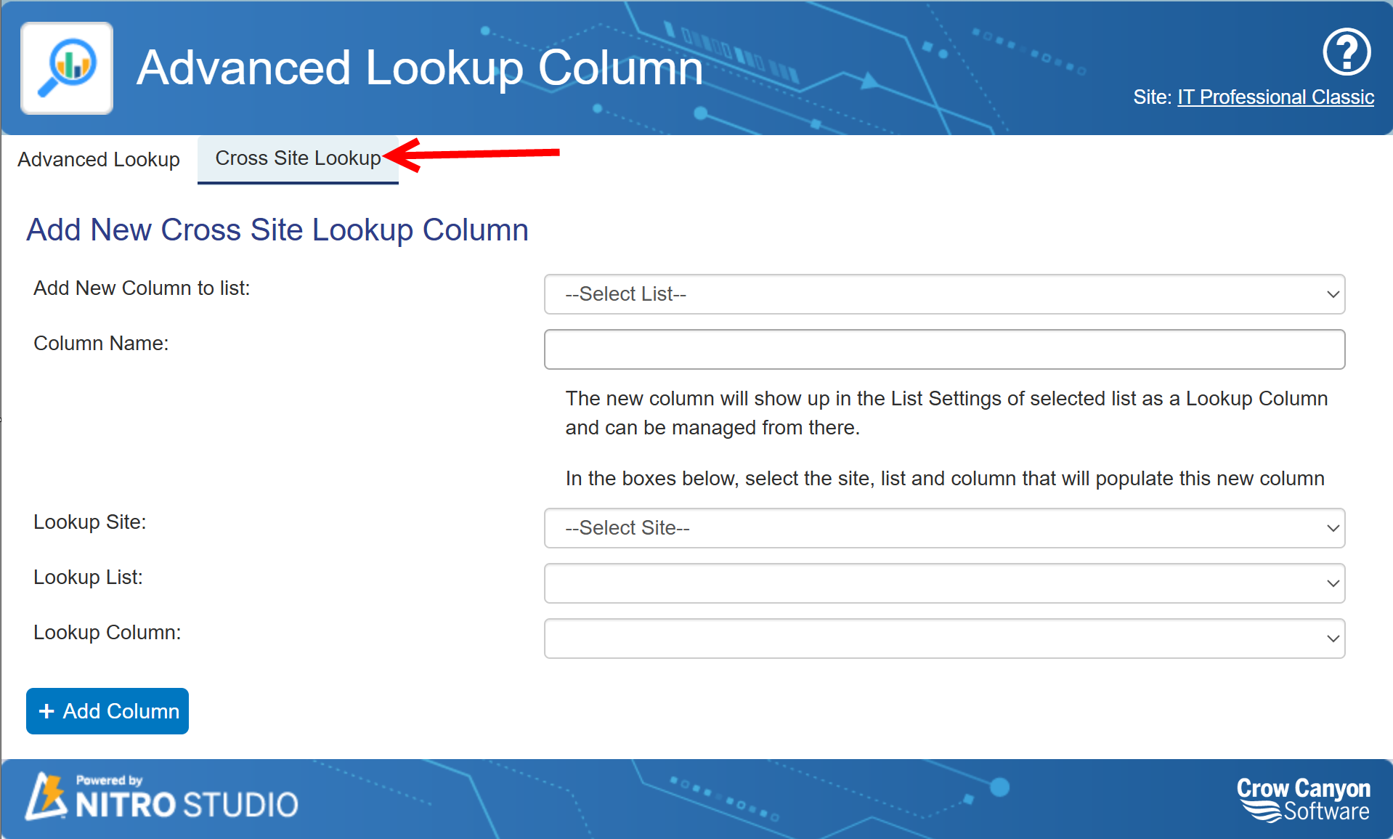1393x839 pixels.
Task: Click the 'Lookup Column:' label
Action: click(x=107, y=633)
